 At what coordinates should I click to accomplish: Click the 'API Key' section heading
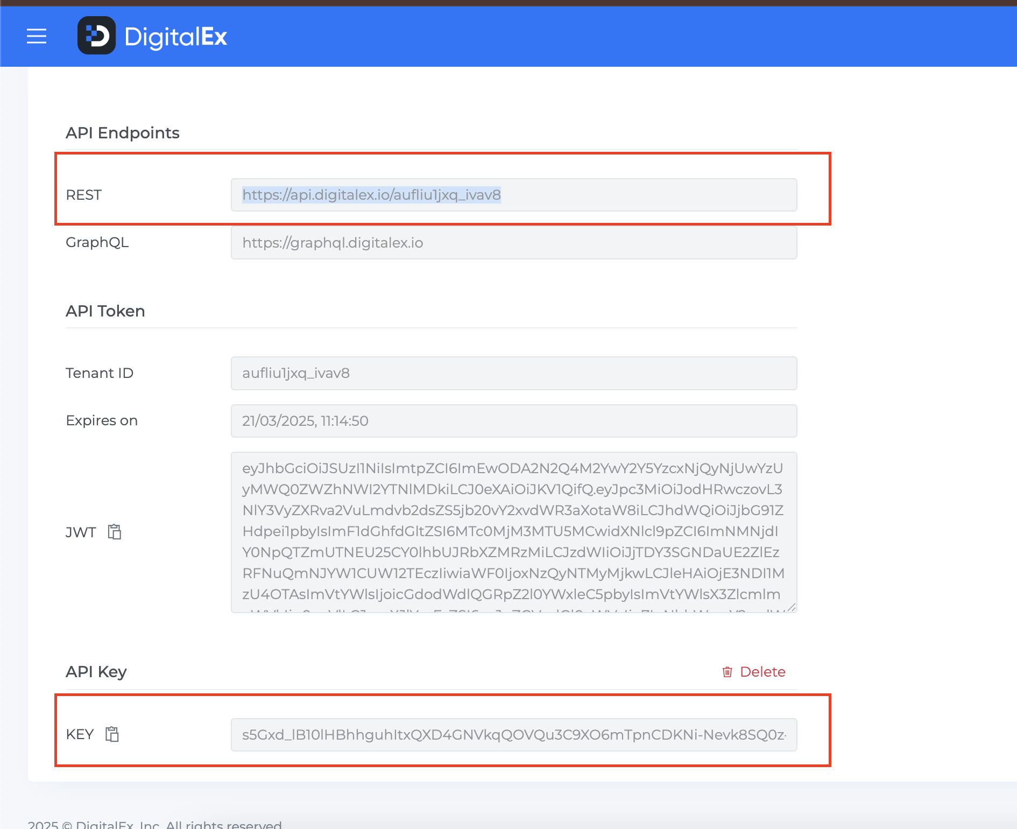click(x=96, y=672)
